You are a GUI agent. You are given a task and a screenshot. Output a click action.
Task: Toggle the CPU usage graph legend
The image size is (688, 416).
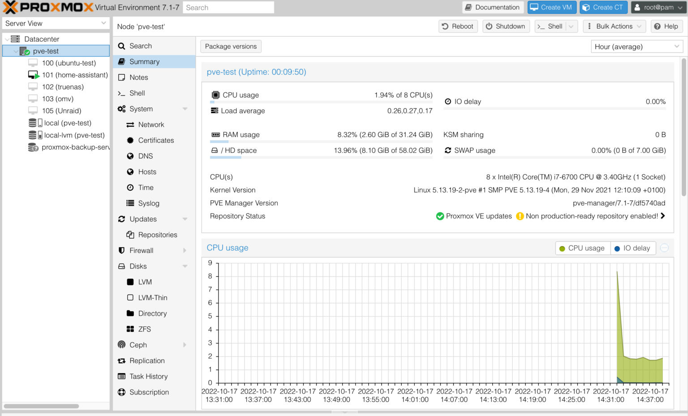(x=582, y=248)
